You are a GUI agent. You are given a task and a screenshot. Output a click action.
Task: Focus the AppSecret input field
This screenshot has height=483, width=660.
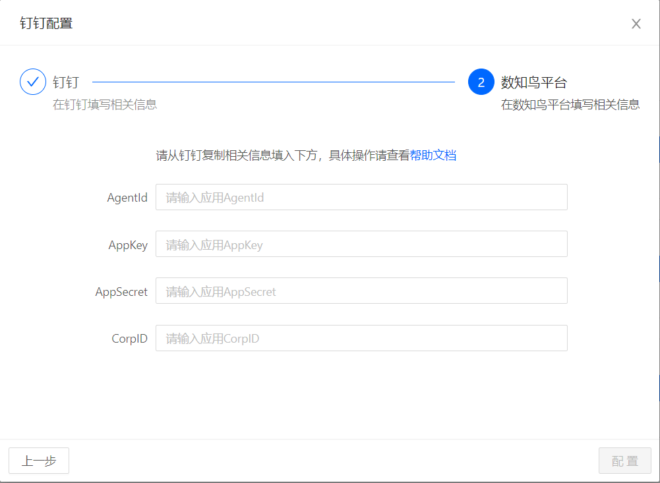pos(361,291)
